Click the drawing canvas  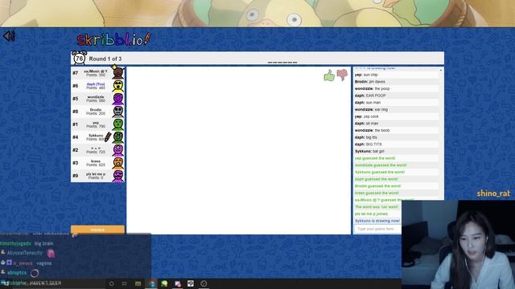tap(239, 150)
